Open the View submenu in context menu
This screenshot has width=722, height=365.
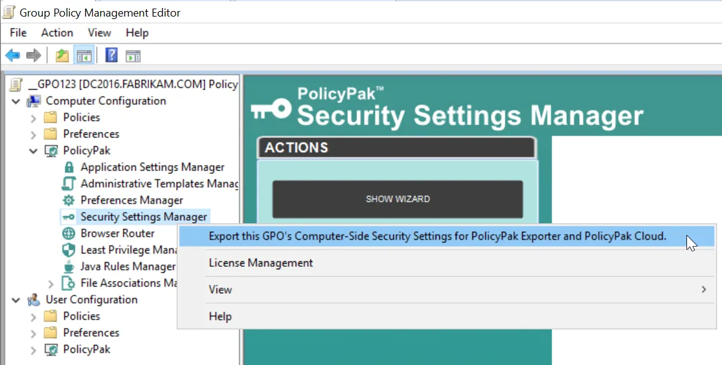[x=446, y=290]
